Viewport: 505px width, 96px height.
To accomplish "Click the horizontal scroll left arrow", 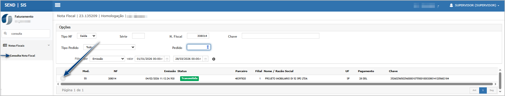I will click(58, 84).
